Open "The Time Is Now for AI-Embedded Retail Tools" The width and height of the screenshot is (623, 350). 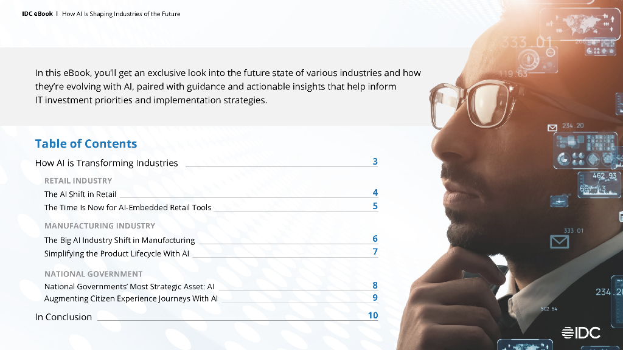[x=128, y=207]
